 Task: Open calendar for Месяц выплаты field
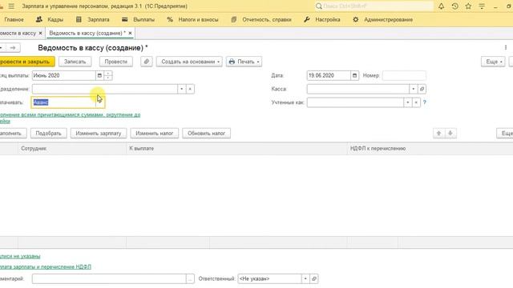(99, 75)
